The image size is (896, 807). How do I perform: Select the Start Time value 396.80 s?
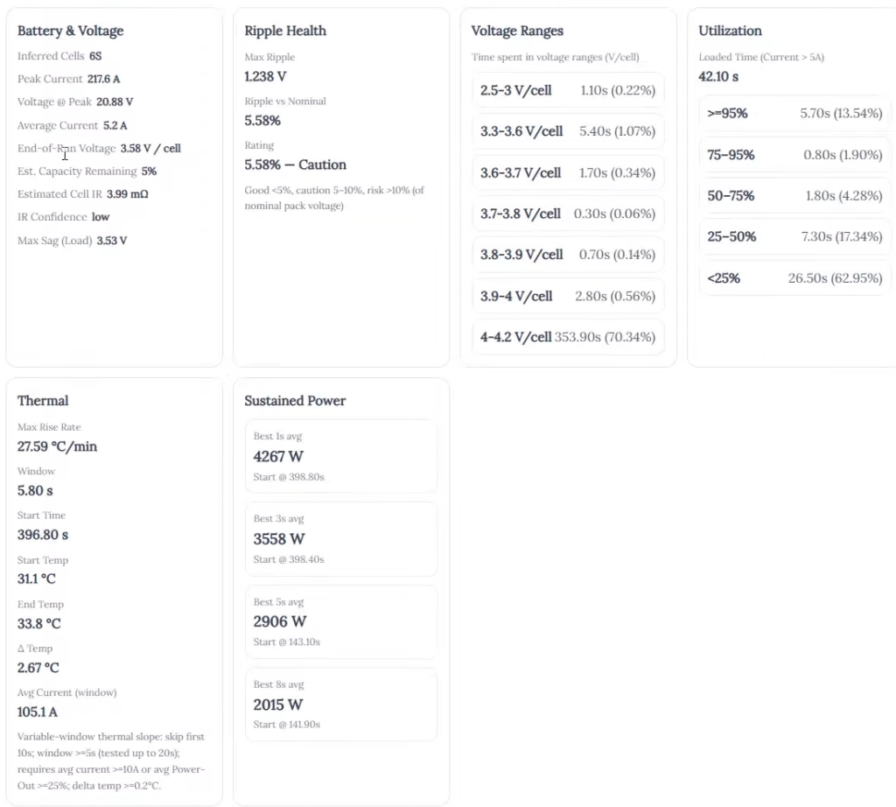(x=42, y=535)
